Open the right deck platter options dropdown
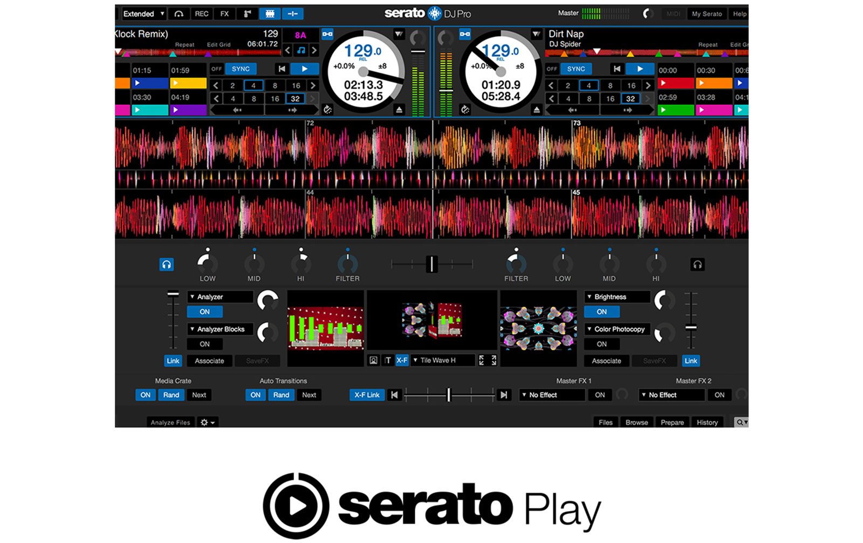Viewport: 863px width, 543px height. click(536, 34)
